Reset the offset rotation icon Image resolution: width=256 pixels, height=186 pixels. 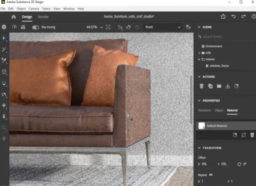click(239, 164)
